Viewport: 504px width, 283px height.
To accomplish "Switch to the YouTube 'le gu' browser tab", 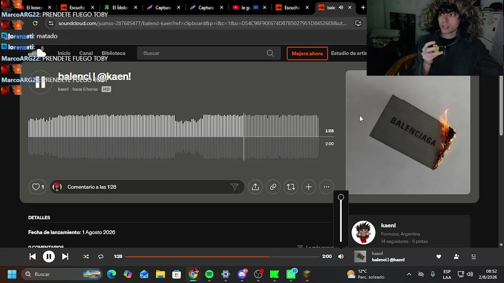I will click(x=250, y=7).
